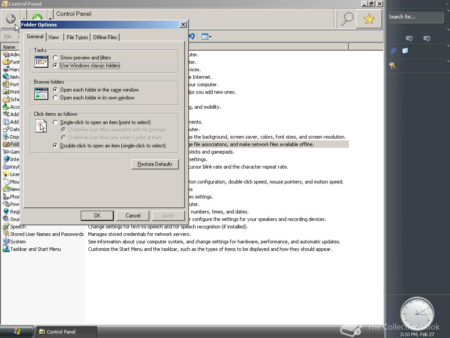The image size is (450, 338).
Task: Select the Network Connections globe icon
Action: (6, 77)
